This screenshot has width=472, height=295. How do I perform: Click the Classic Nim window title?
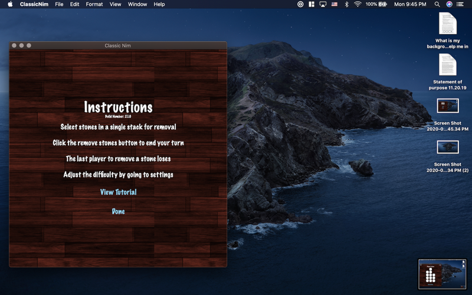pyautogui.click(x=117, y=45)
